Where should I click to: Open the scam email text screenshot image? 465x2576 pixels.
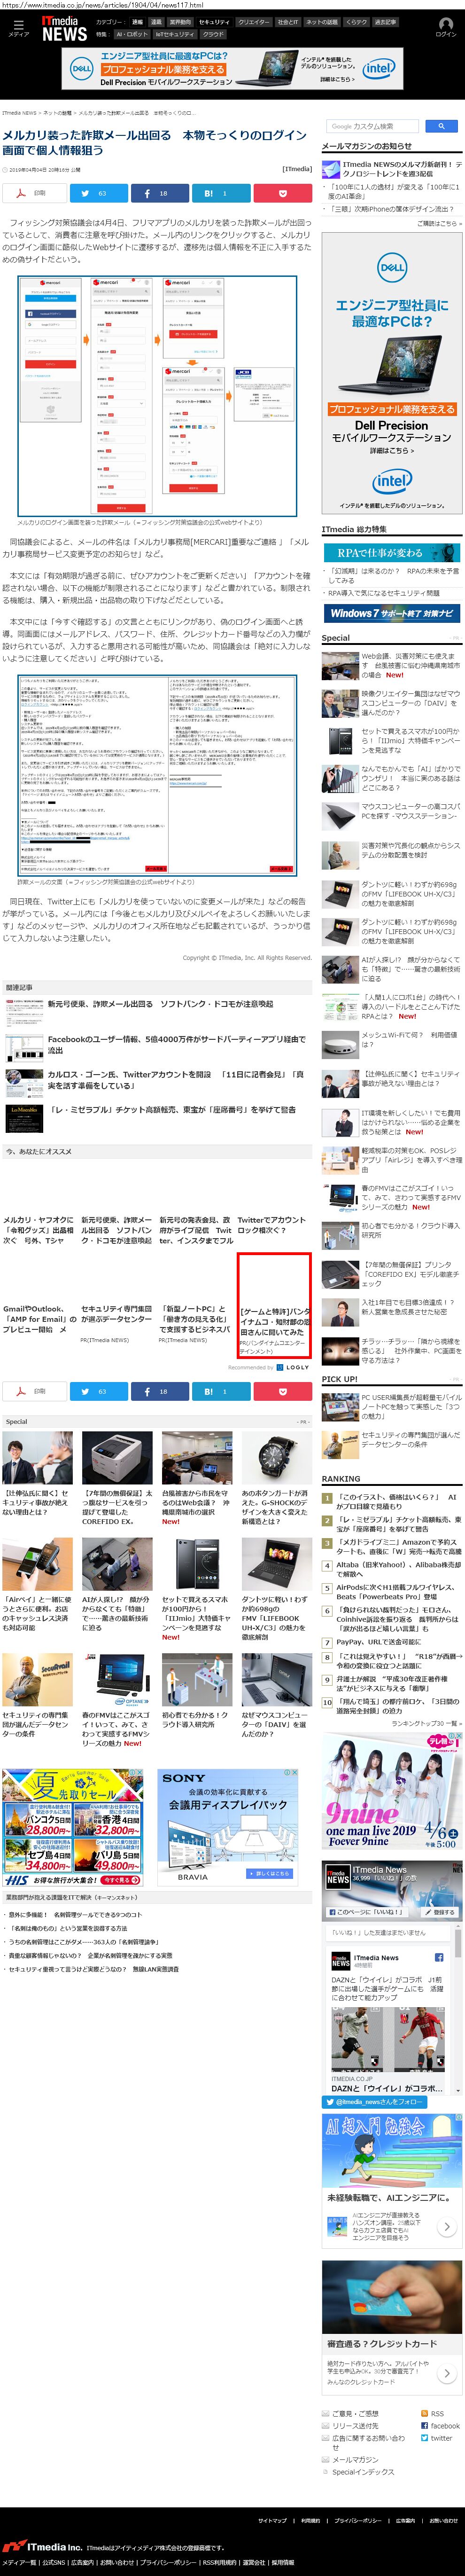158,775
